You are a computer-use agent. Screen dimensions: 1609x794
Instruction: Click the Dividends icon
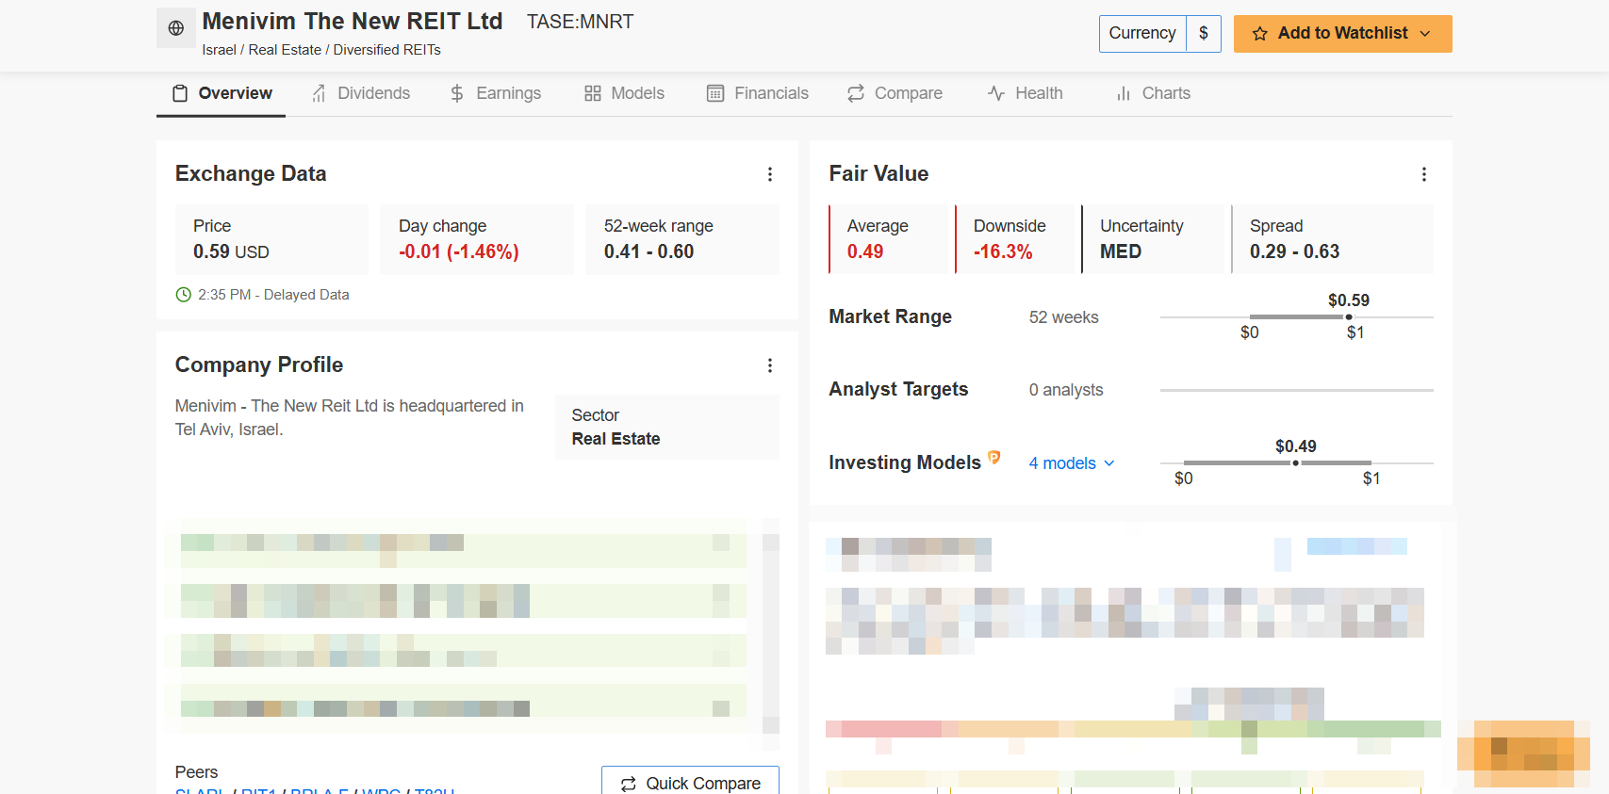[x=320, y=93]
